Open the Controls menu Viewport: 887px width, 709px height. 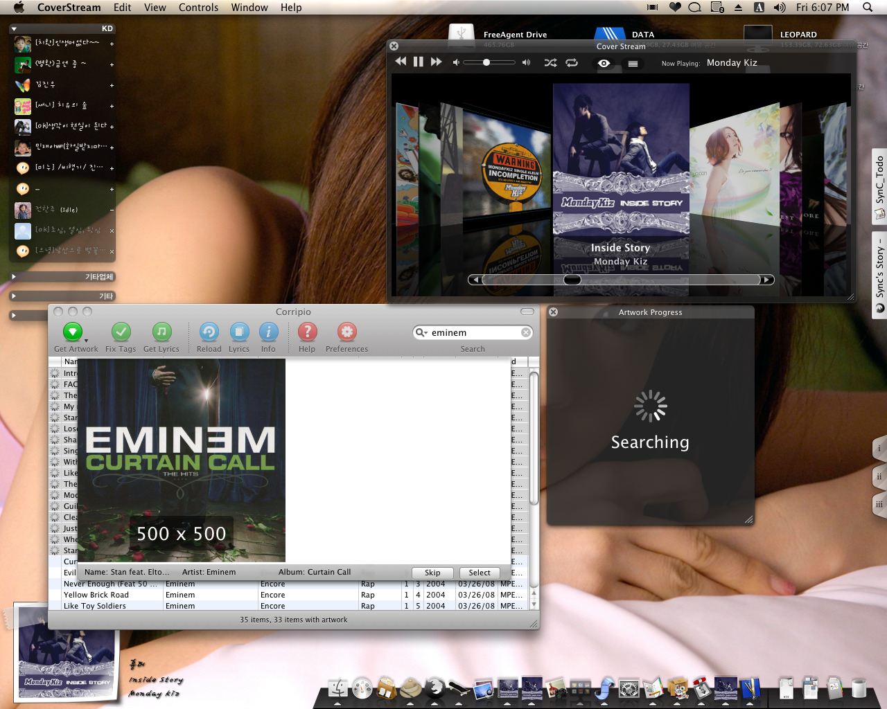pos(198,8)
